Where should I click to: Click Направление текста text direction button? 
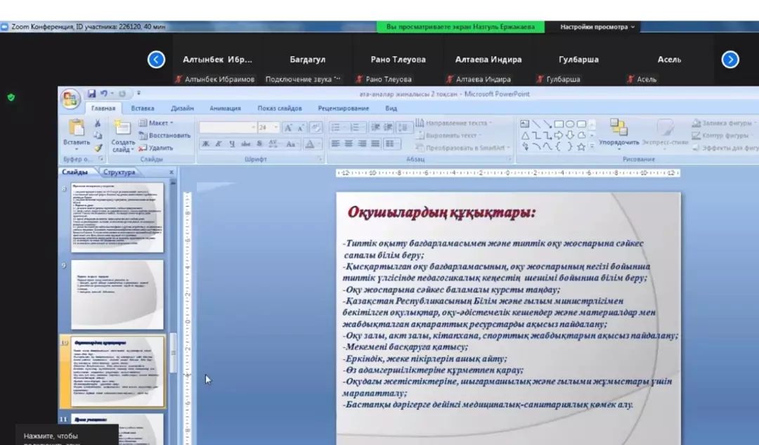(x=453, y=123)
